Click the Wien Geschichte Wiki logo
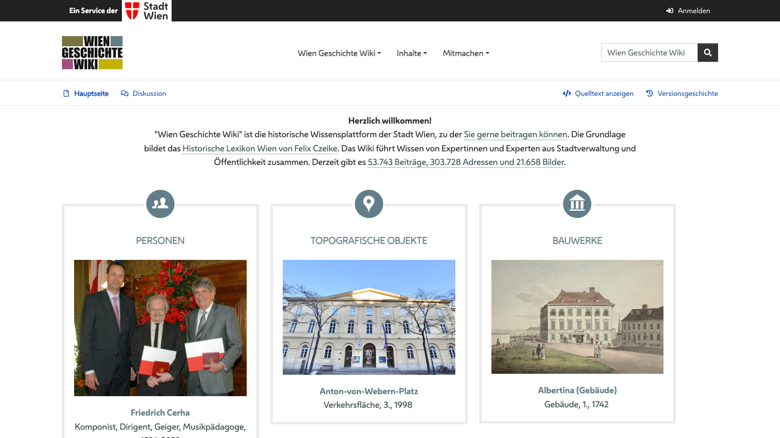Image resolution: width=780 pixels, height=438 pixels. [x=92, y=53]
